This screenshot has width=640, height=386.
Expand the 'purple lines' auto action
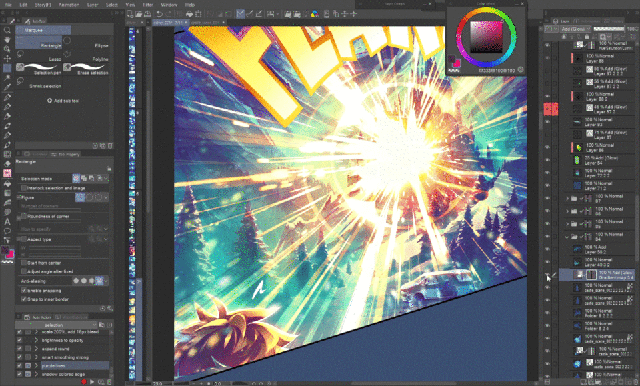36,365
